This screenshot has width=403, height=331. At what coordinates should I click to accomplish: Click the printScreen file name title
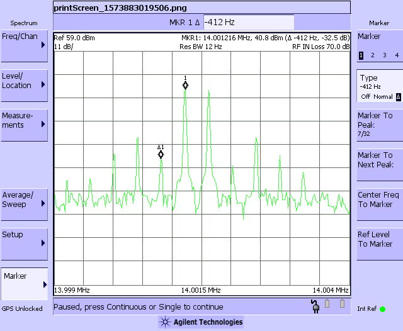coord(120,8)
